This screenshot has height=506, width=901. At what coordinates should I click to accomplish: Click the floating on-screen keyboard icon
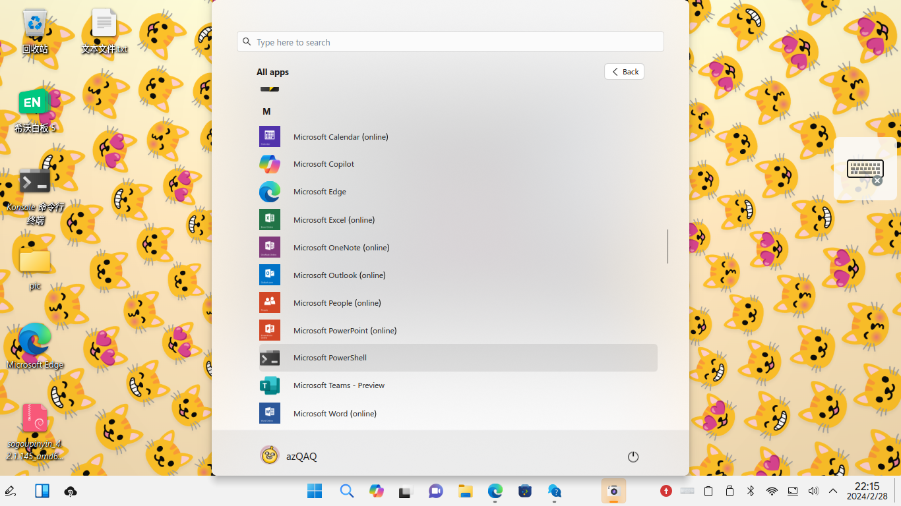(864, 169)
